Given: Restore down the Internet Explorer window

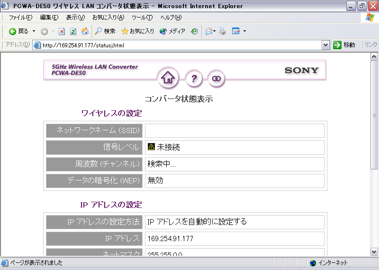Looking at the screenshot, I should pos(362,6).
